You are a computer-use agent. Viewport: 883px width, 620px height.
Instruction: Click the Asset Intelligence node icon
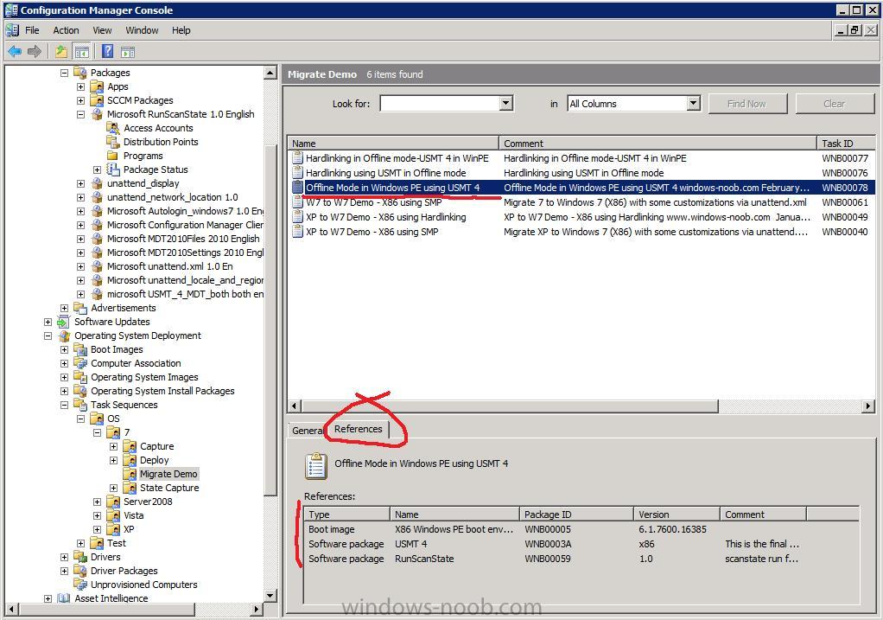(x=64, y=598)
